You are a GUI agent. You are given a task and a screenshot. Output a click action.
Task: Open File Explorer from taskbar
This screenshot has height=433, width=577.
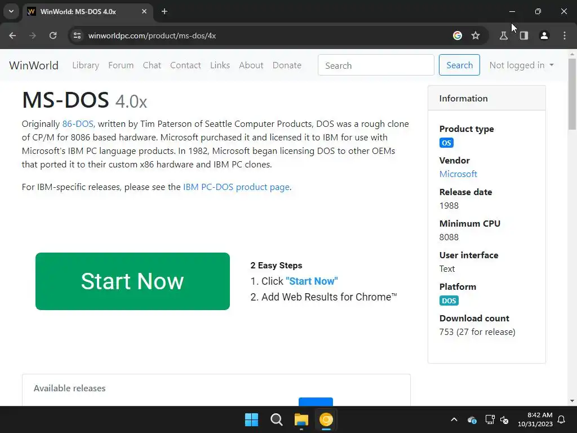(x=301, y=419)
